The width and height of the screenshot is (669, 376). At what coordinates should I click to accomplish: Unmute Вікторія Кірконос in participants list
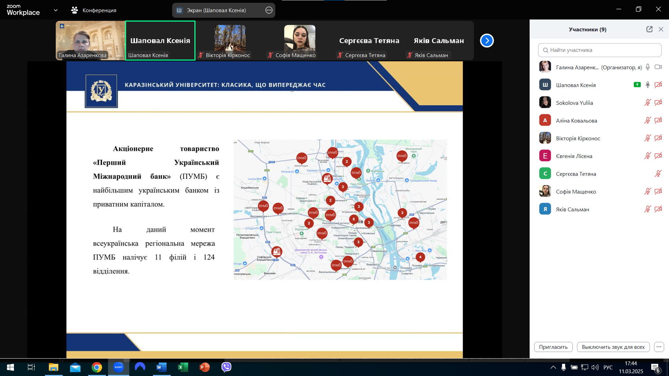click(x=647, y=138)
